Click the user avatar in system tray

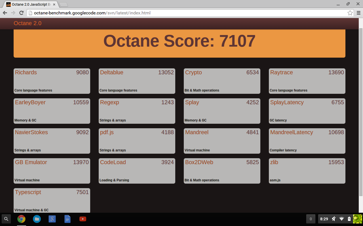(357, 219)
